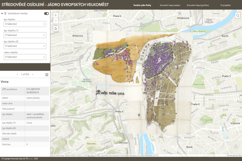
Task: Click the Karlín label on the map
Action: [225, 36]
